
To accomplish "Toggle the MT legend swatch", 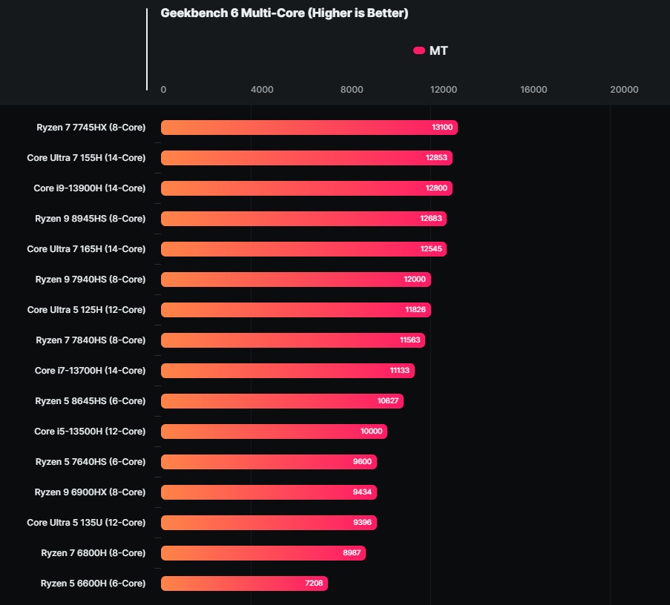I will pyautogui.click(x=418, y=51).
